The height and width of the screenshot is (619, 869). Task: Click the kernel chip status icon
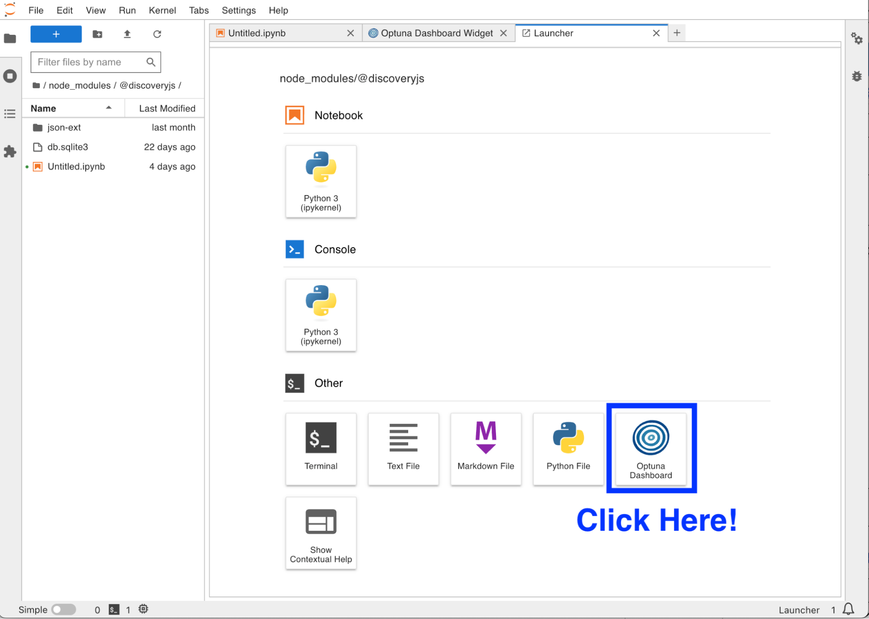[x=143, y=609]
